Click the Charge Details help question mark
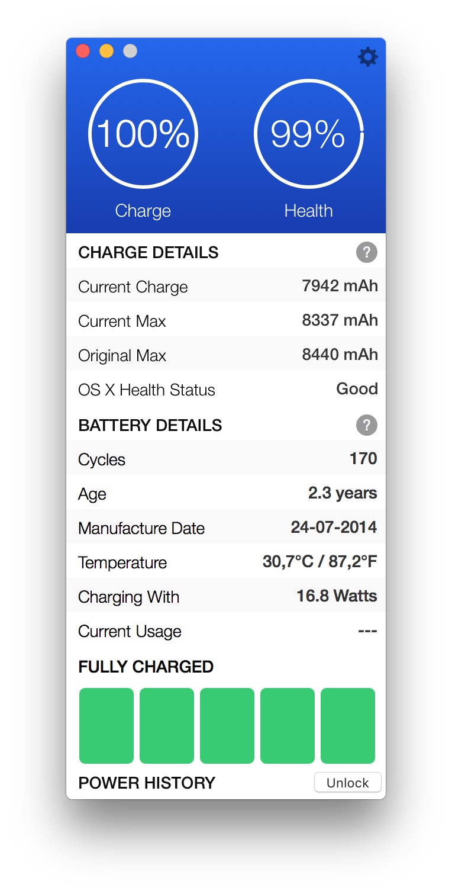This screenshot has height=894, width=452. point(366,253)
